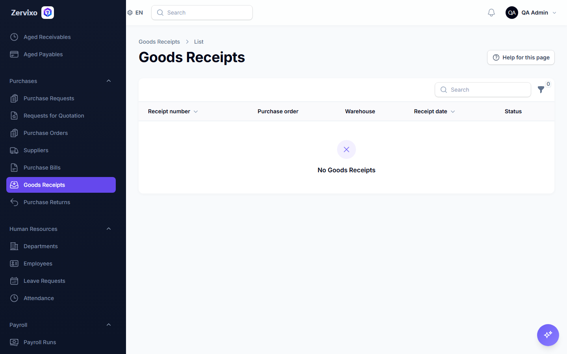Click the Purchase Orders clipboard icon
This screenshot has width=567, height=354.
pos(14,133)
